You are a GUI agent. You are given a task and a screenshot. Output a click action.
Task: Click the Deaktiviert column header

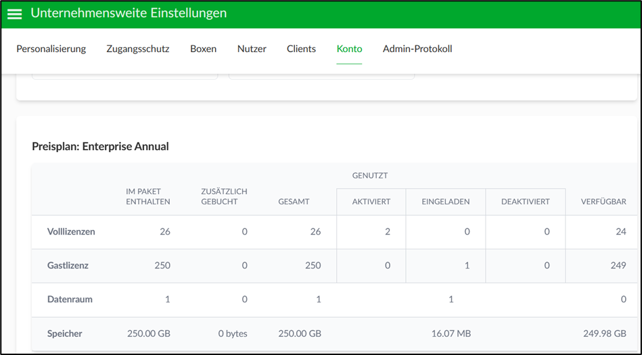[526, 202]
